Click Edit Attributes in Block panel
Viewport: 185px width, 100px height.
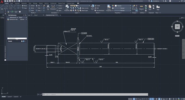(x=99, y=10)
